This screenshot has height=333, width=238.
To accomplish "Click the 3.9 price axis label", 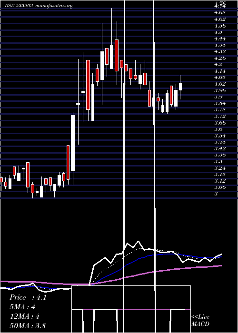I will (x=218, y=97).
